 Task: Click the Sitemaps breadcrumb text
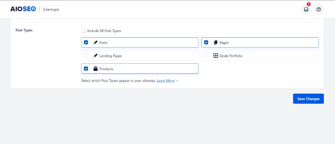(51, 9)
